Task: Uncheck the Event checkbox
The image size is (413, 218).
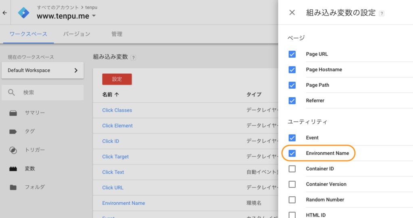Action: [292, 138]
